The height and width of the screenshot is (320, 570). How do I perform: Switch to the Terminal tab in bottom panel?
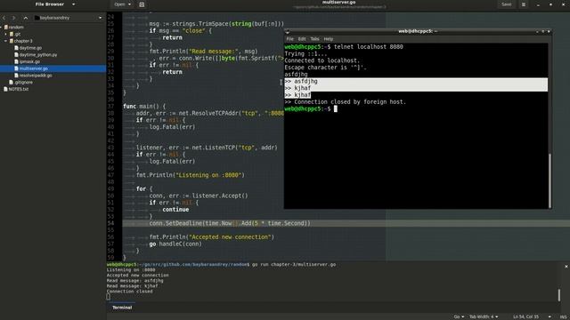[x=122, y=308]
